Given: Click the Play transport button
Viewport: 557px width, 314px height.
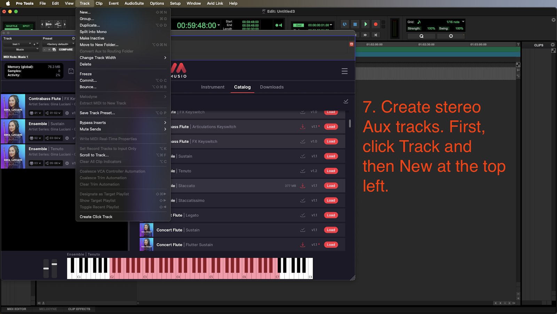Looking at the screenshot, I should pos(366,24).
